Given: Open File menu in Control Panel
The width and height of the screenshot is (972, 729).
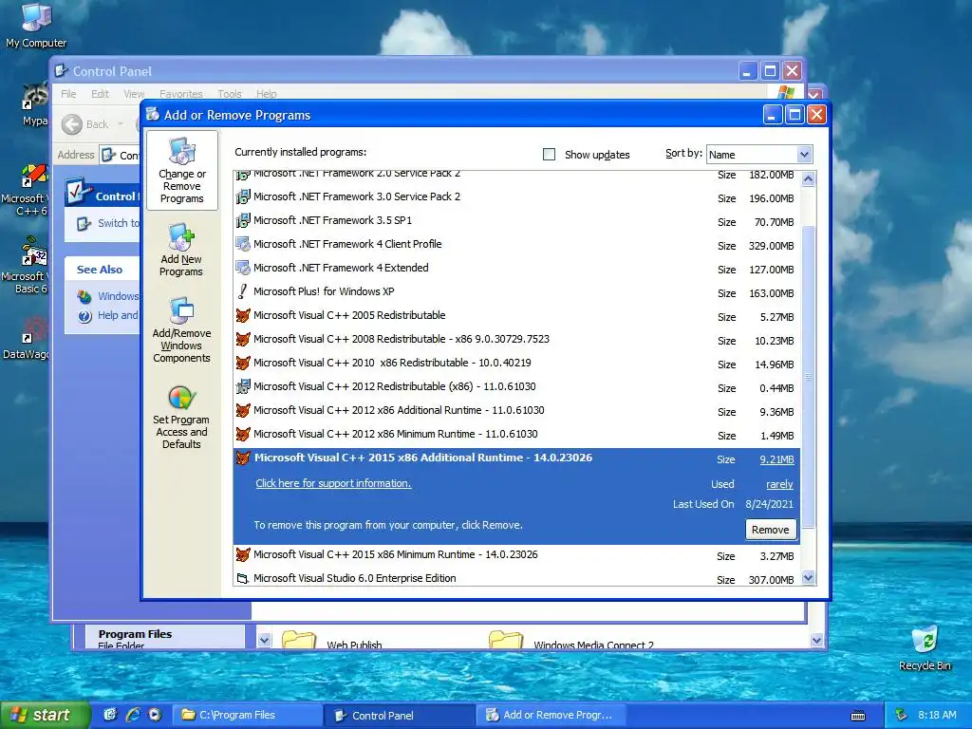Looking at the screenshot, I should (x=68, y=94).
